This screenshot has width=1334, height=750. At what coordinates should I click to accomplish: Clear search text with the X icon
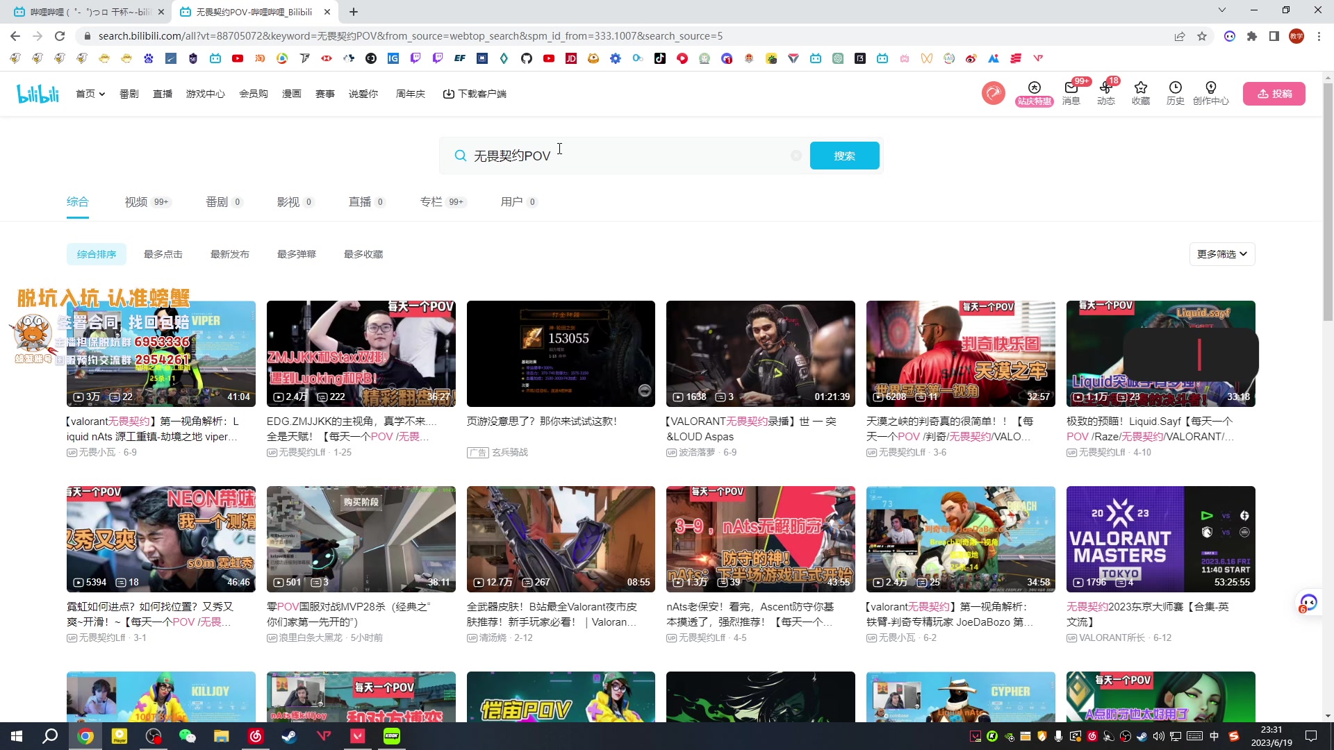click(796, 156)
